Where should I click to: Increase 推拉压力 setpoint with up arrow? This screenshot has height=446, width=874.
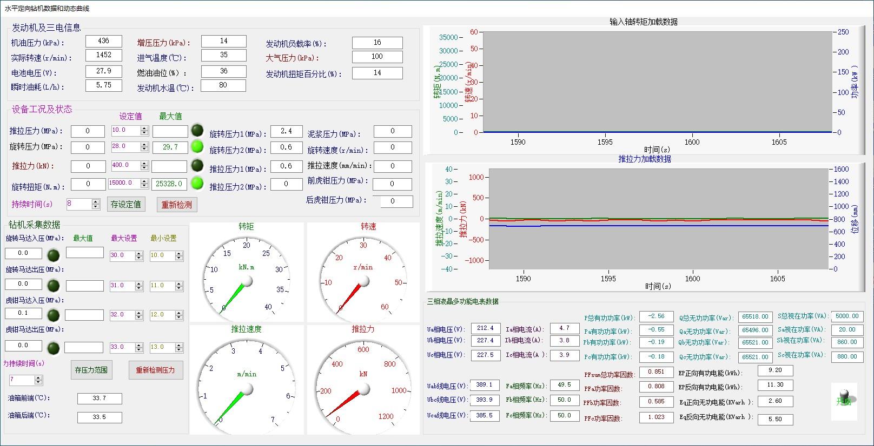click(x=144, y=129)
